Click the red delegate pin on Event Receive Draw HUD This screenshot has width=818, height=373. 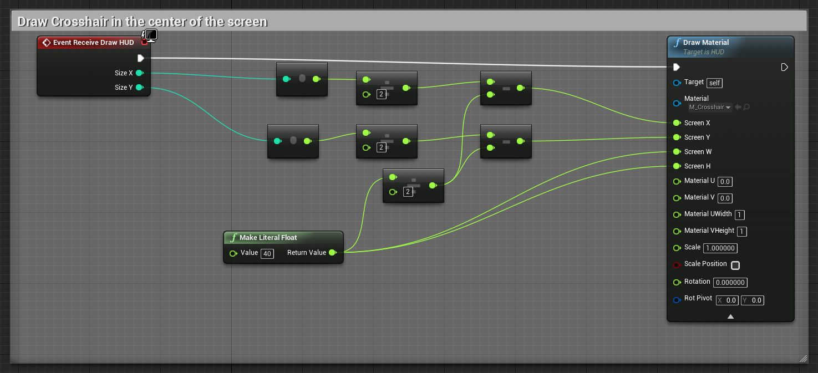point(144,42)
